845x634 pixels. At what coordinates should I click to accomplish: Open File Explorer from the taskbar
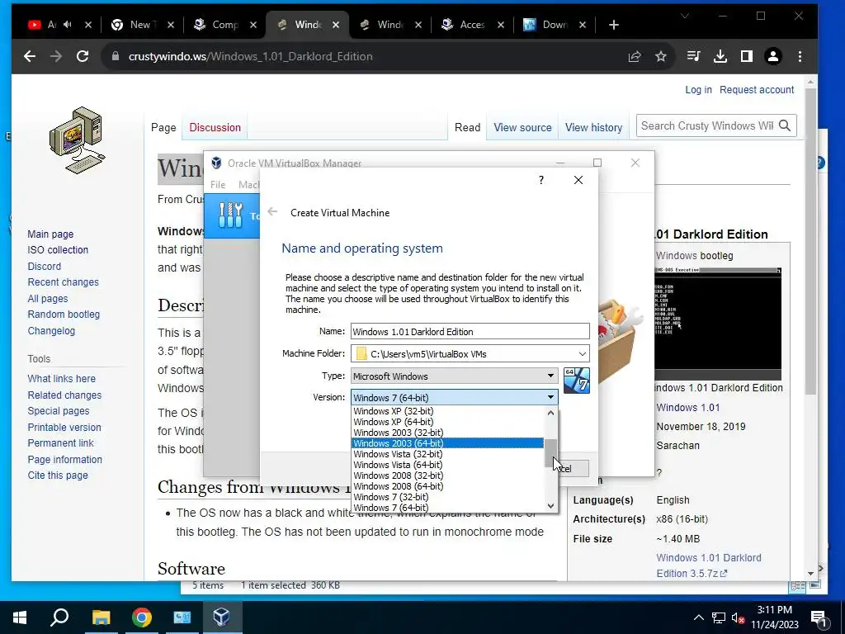pos(101,617)
